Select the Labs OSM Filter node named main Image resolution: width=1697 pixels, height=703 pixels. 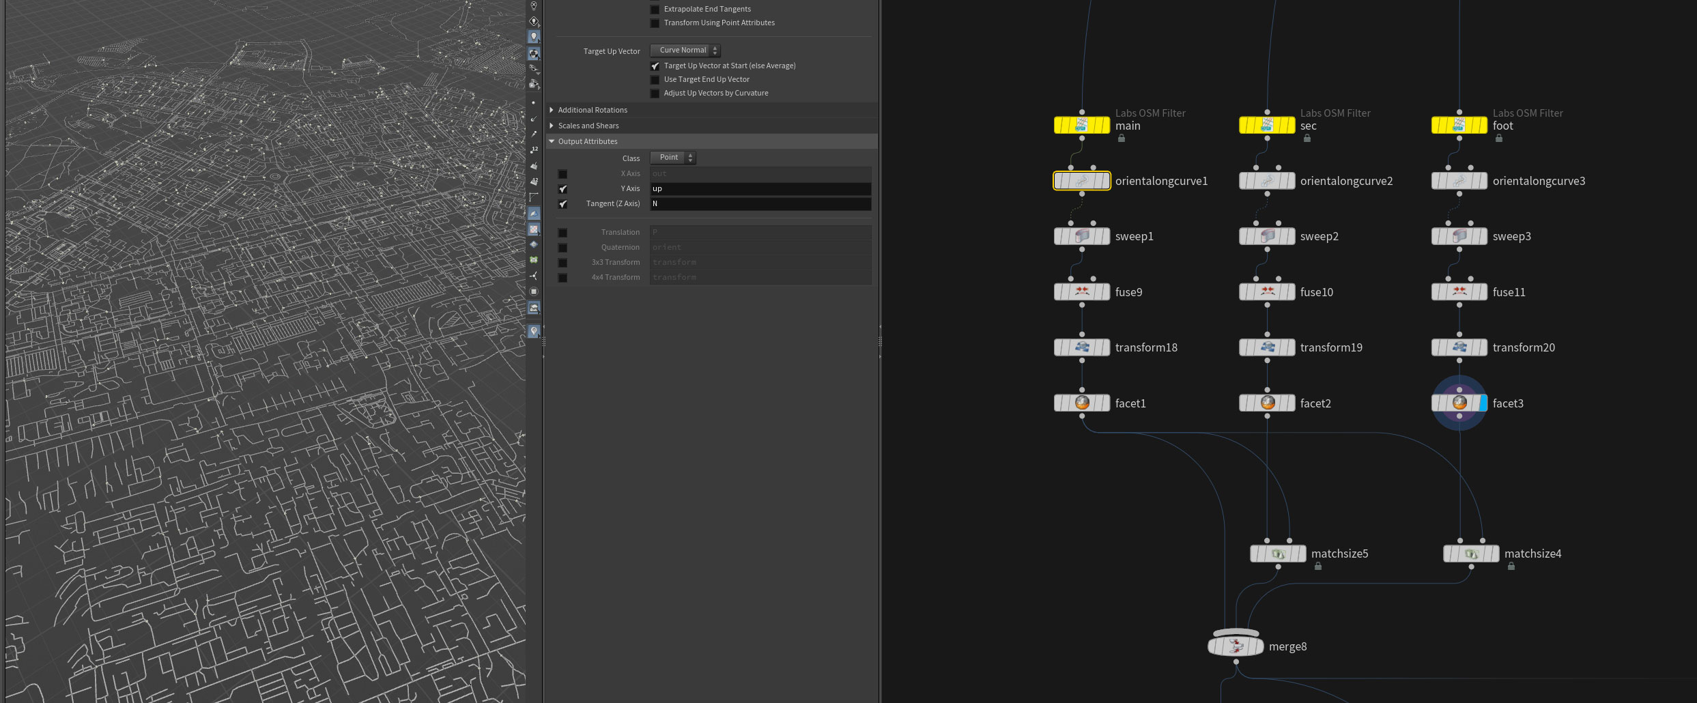point(1082,126)
